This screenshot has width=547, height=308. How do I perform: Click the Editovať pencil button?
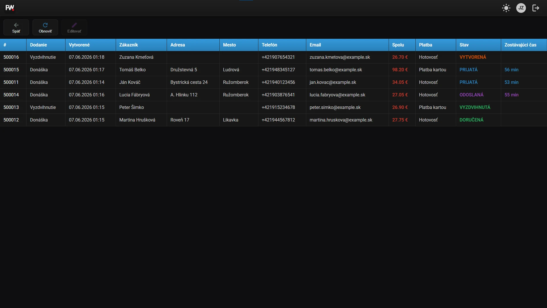point(74,27)
